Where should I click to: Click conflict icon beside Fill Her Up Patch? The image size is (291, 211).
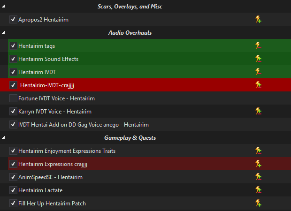pyautogui.click(x=258, y=203)
